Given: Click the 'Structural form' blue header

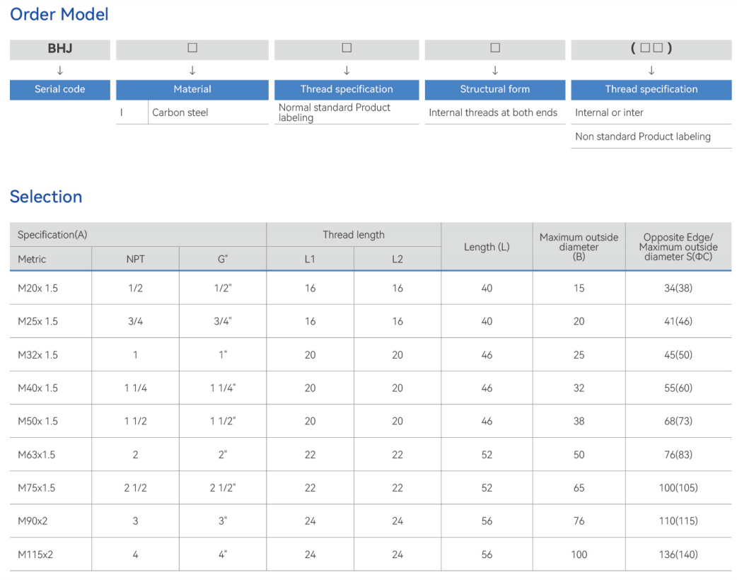Looking at the screenshot, I should pyautogui.click(x=495, y=89).
